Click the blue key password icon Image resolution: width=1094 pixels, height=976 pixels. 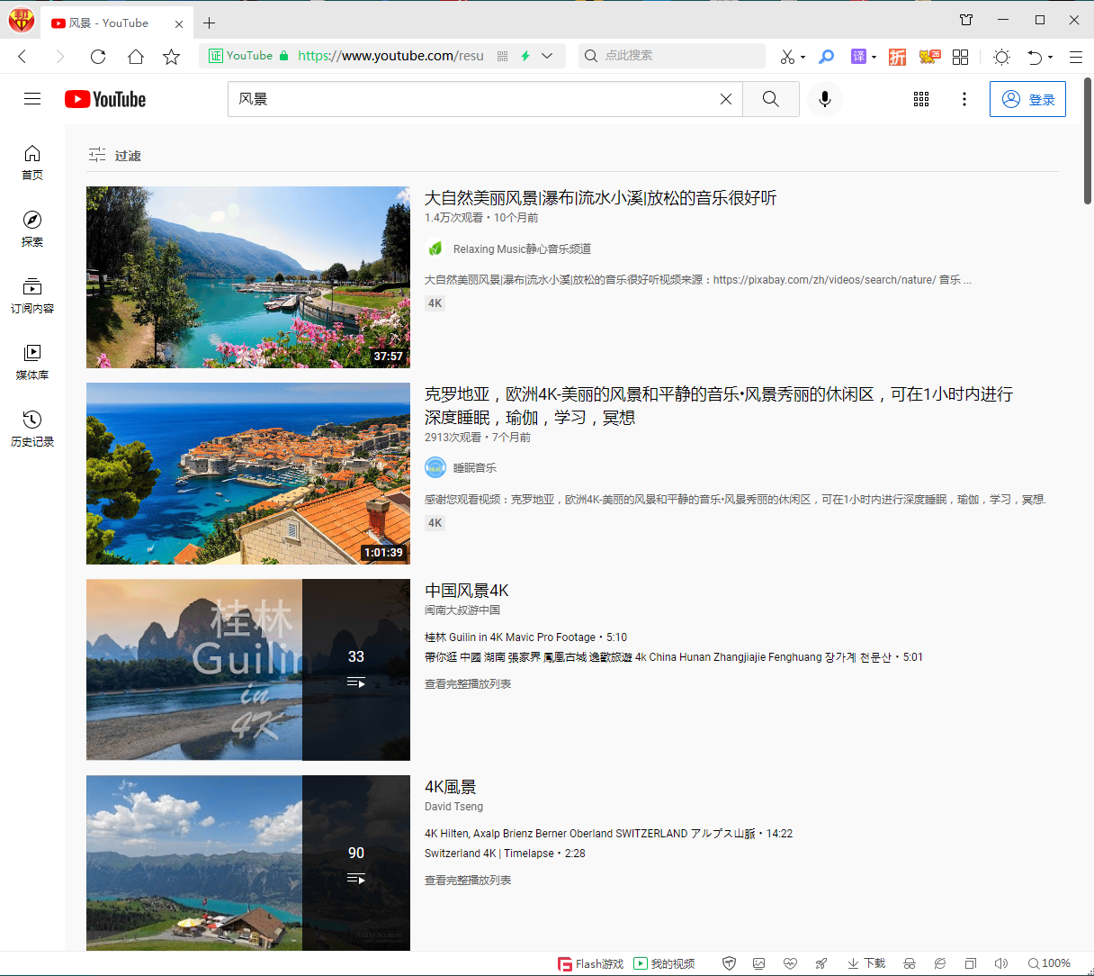coord(826,57)
